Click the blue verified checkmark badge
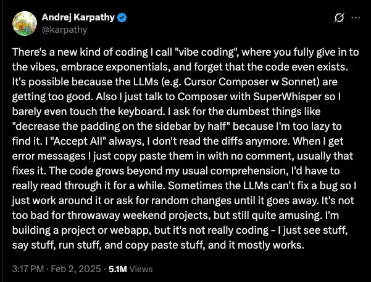Viewport: 371px width, 282px height. tap(122, 17)
